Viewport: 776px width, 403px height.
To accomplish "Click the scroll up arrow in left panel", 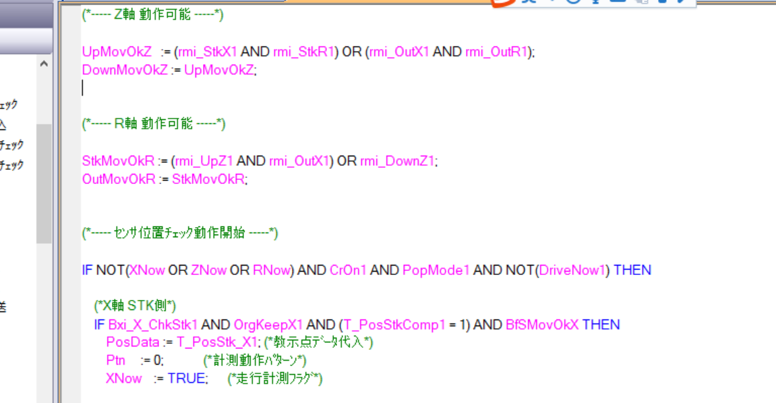I will click(43, 65).
